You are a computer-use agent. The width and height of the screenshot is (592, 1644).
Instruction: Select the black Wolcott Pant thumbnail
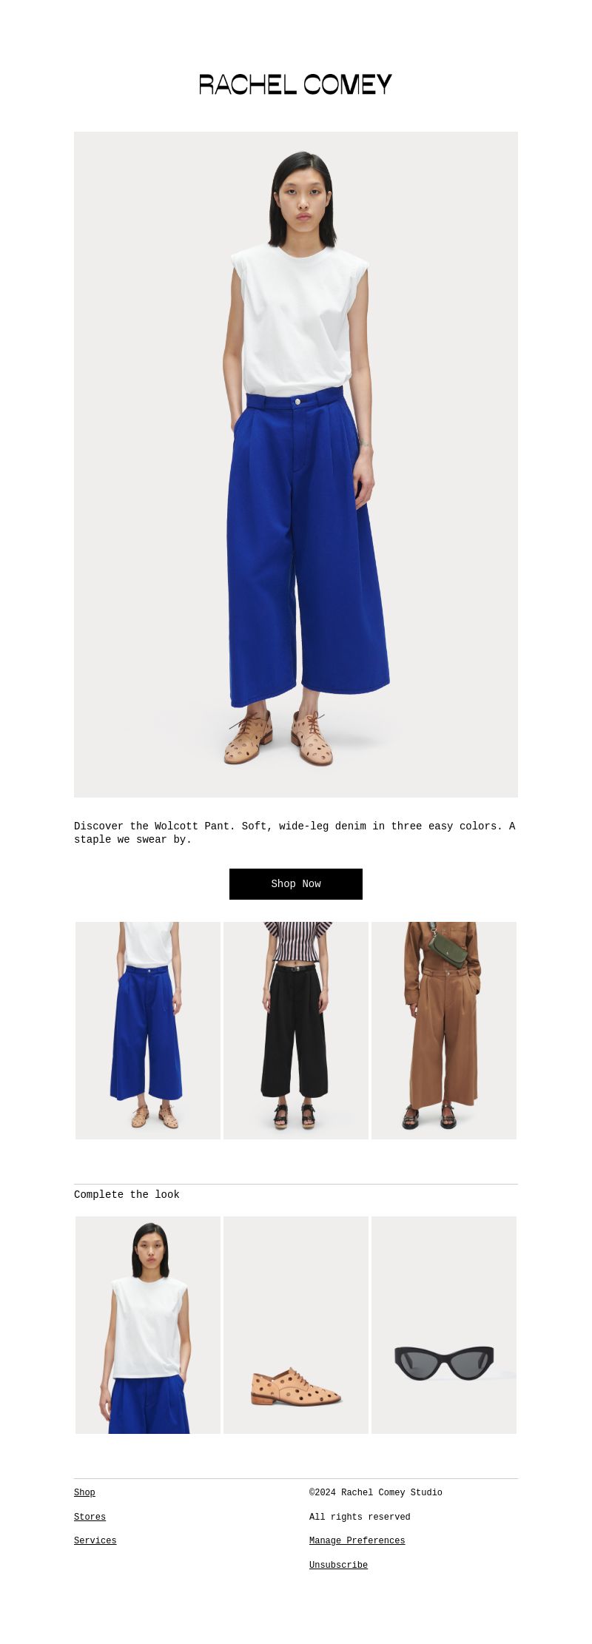pos(296,1031)
